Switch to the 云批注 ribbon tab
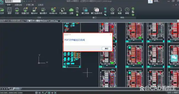Viewport: 179px width, 94px height. [x=40, y=5]
